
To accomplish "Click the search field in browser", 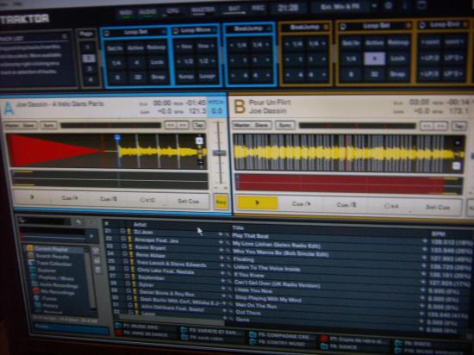I will click(44, 221).
